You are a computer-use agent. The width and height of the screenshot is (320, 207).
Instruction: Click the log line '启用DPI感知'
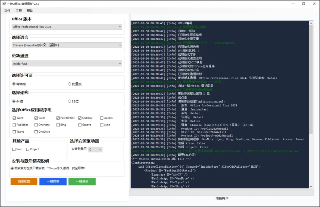pyautogui.click(x=163, y=31)
